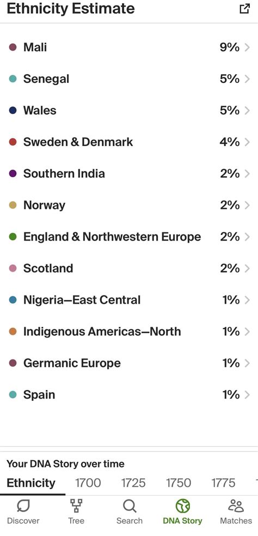Expand the Mali 9% chevron
The height and width of the screenshot is (536, 258).
coord(247,47)
